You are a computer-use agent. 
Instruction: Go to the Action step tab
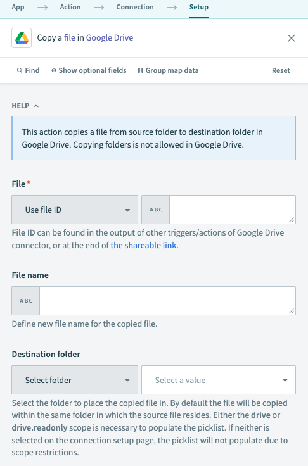(x=70, y=7)
